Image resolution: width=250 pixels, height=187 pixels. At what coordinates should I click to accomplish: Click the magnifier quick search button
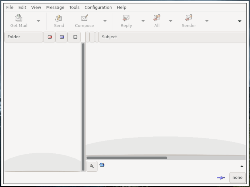point(92,166)
